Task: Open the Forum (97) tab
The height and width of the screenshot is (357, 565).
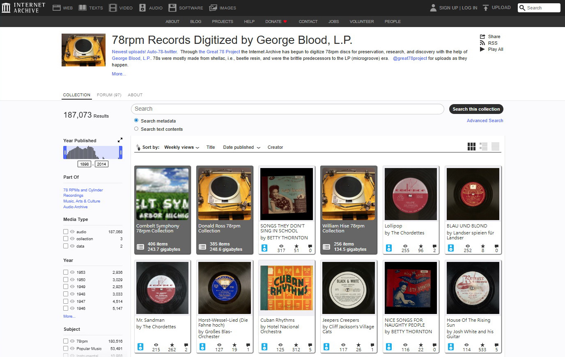Action: coord(109,95)
